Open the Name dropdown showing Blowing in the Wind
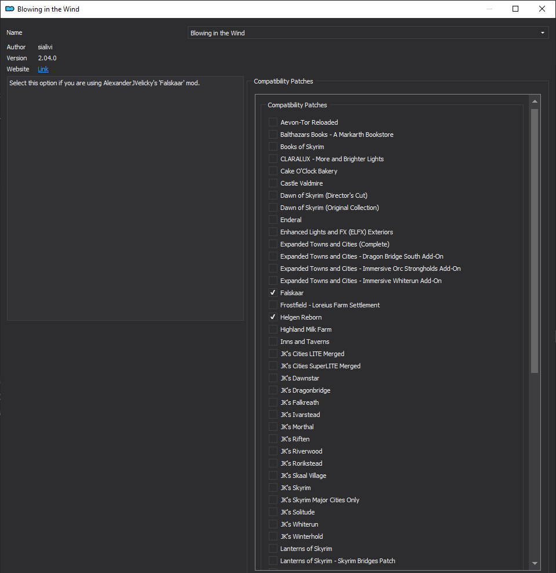This screenshot has height=573, width=556. 368,33
